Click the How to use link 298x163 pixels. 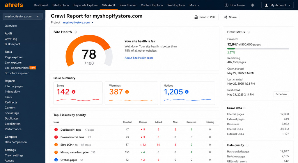(237, 5)
